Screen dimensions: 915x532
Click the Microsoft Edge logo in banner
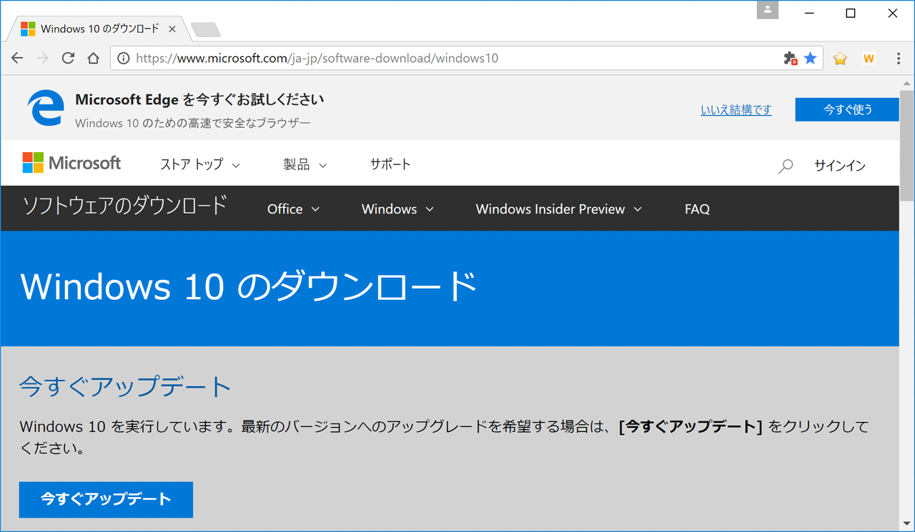click(45, 109)
